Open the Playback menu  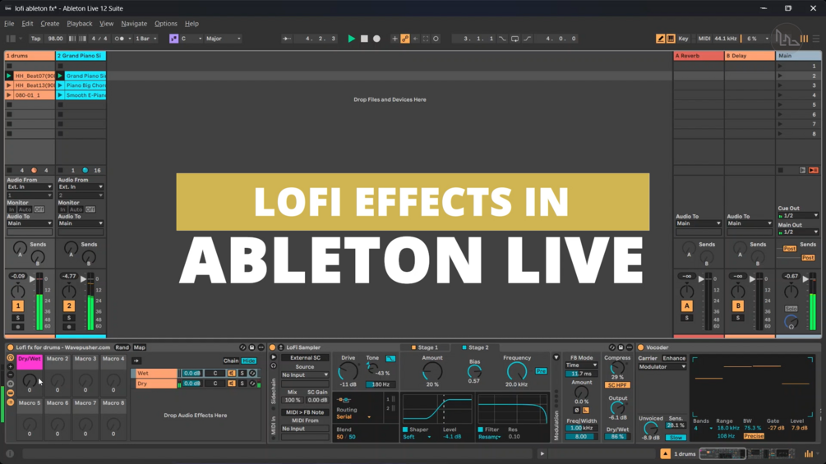point(80,24)
